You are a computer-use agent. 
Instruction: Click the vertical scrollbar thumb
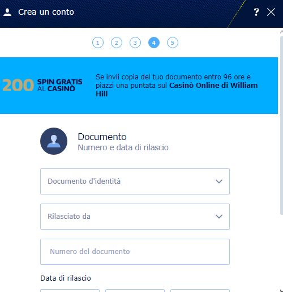point(281,126)
